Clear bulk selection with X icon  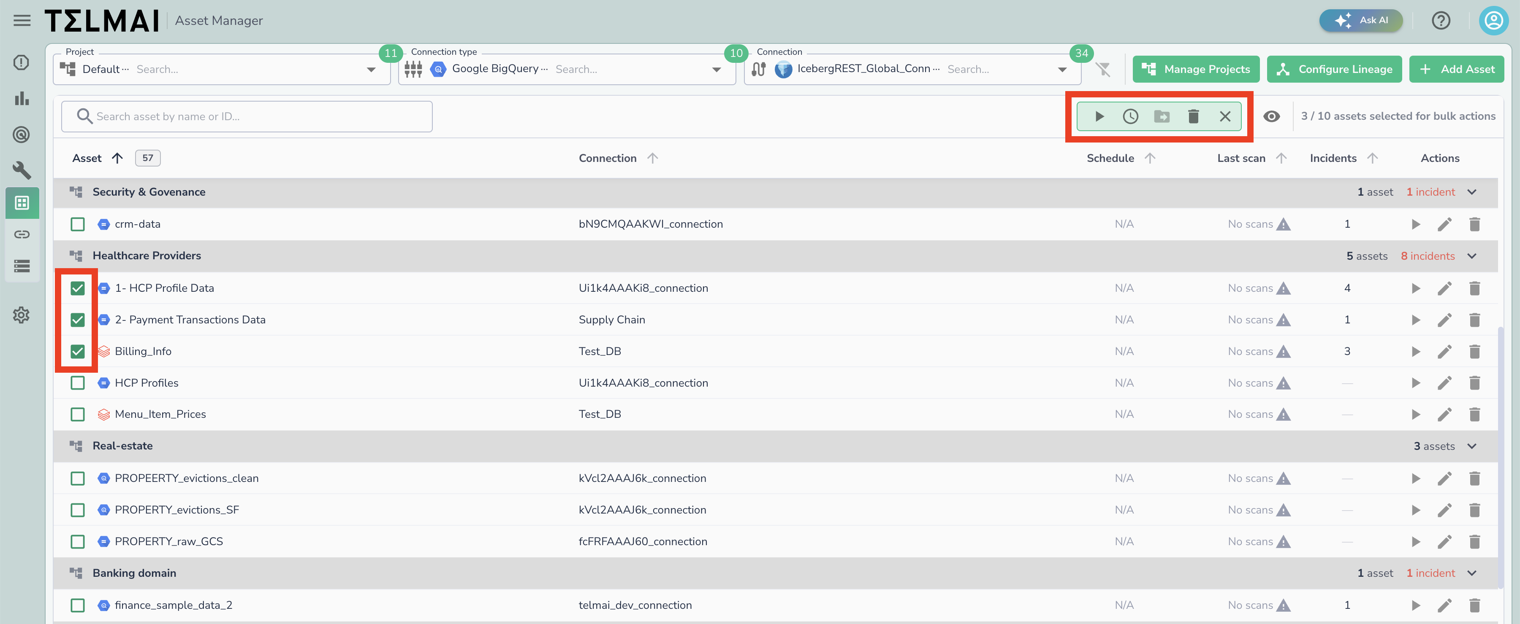coord(1225,117)
